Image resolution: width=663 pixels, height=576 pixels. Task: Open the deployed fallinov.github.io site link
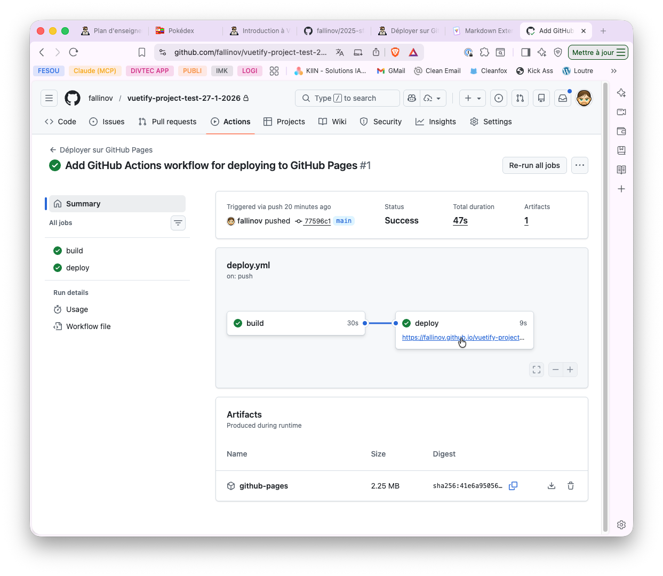(x=462, y=337)
